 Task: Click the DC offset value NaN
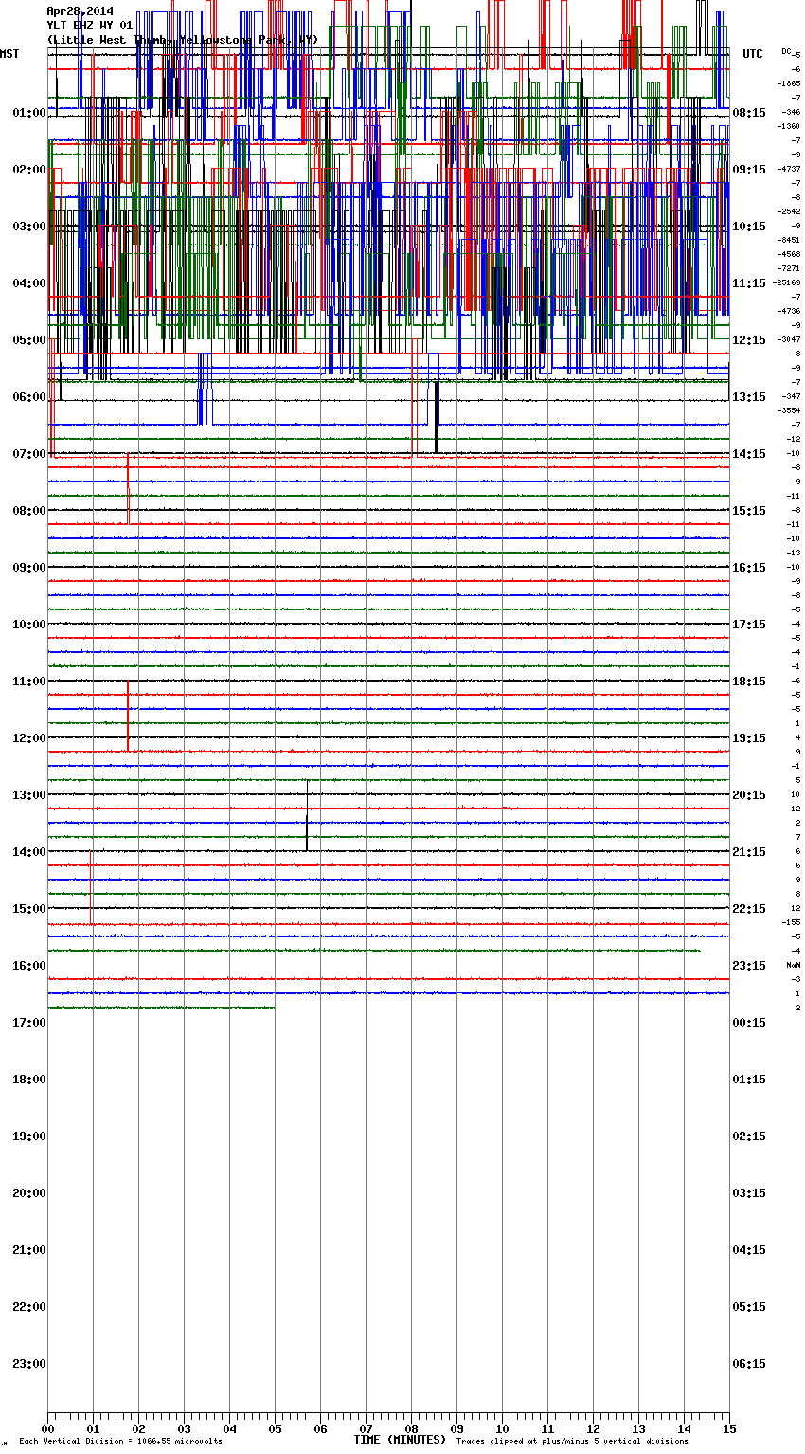pyautogui.click(x=793, y=965)
